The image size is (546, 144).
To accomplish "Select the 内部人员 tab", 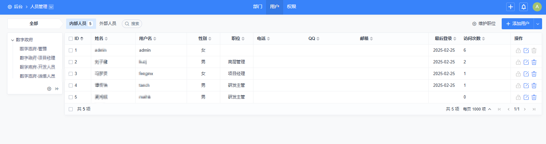I will [81, 24].
